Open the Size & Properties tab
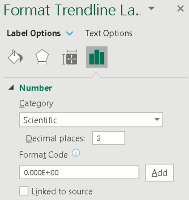 [69, 57]
